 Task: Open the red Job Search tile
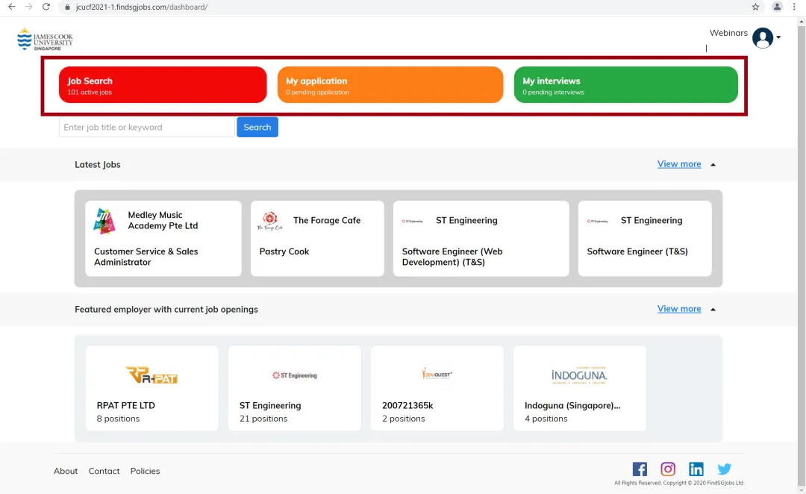point(163,85)
